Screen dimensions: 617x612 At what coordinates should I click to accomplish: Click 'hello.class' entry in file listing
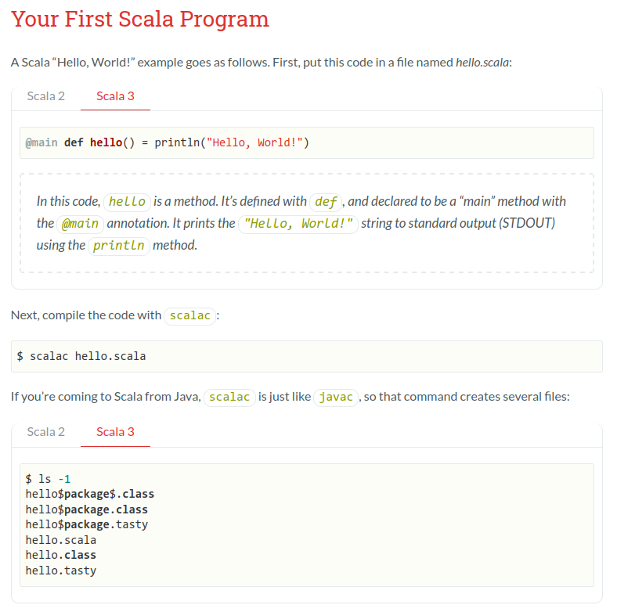point(60,555)
